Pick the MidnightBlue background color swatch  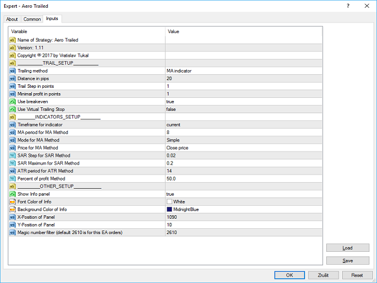[x=170, y=209]
